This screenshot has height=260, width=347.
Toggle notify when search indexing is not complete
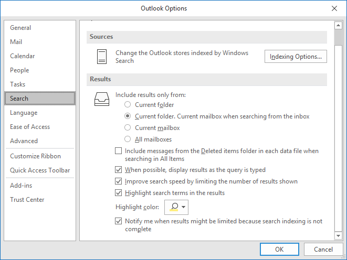[x=119, y=221]
